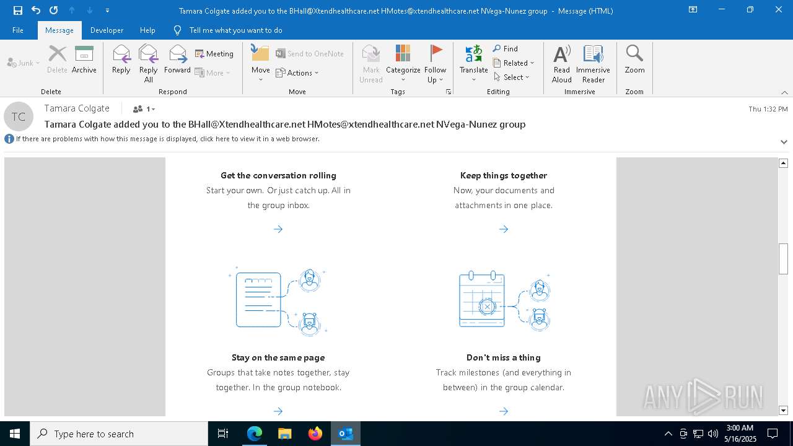Open the File menu

(x=18, y=30)
